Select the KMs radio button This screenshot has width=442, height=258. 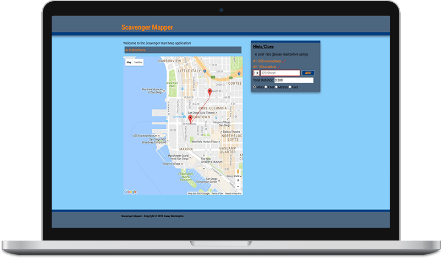(x=266, y=87)
